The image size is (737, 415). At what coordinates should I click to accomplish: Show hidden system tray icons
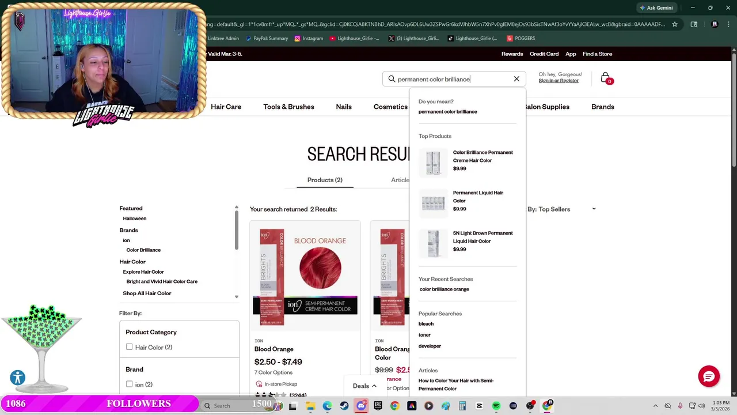tap(655, 406)
